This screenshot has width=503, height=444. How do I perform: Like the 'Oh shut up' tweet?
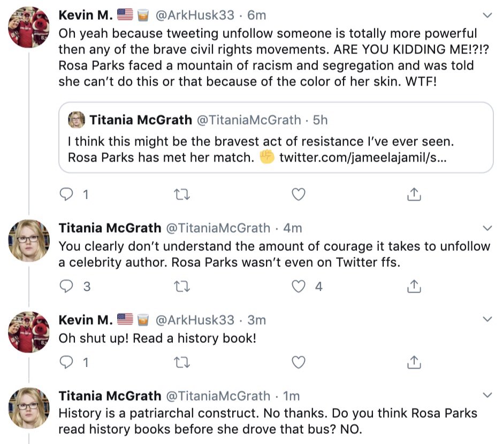point(299,362)
